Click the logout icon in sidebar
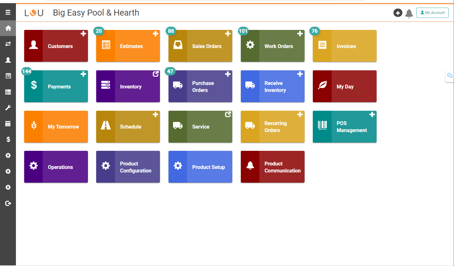 pyautogui.click(x=8, y=203)
